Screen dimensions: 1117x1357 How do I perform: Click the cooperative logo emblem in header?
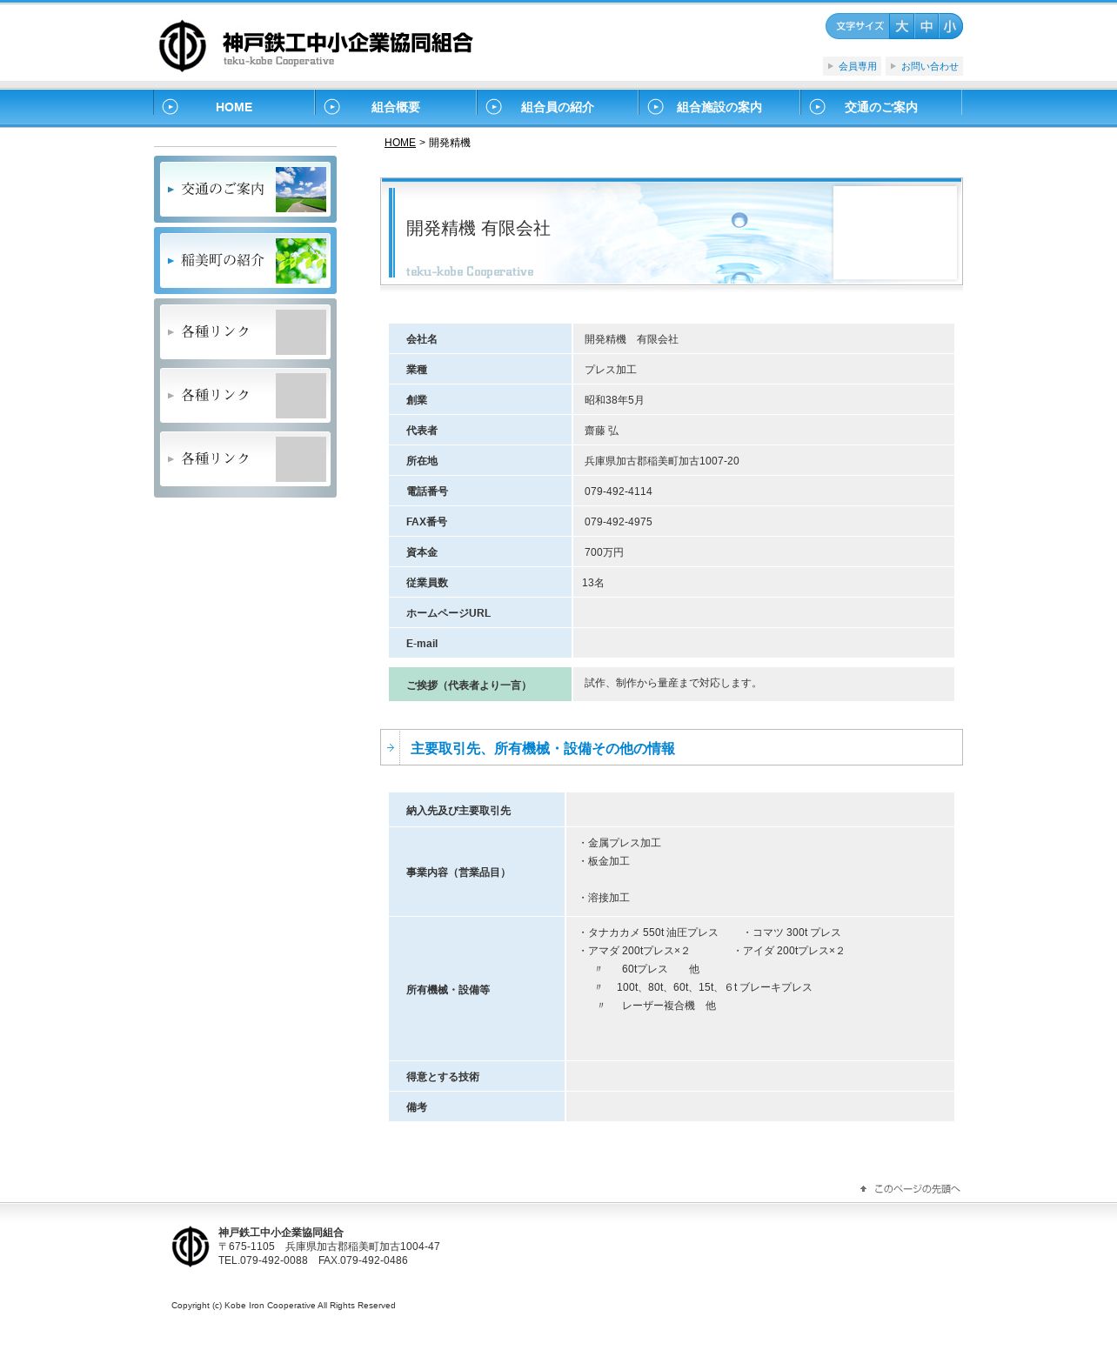pyautogui.click(x=183, y=46)
